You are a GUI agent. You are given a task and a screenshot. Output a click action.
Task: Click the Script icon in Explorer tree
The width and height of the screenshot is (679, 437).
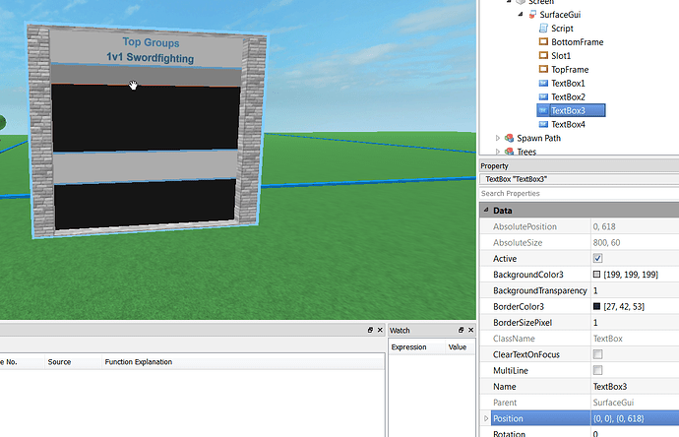click(x=543, y=29)
